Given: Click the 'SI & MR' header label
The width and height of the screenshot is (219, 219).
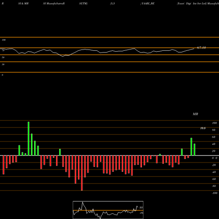Looking at the screenshot, I should point(23,4).
